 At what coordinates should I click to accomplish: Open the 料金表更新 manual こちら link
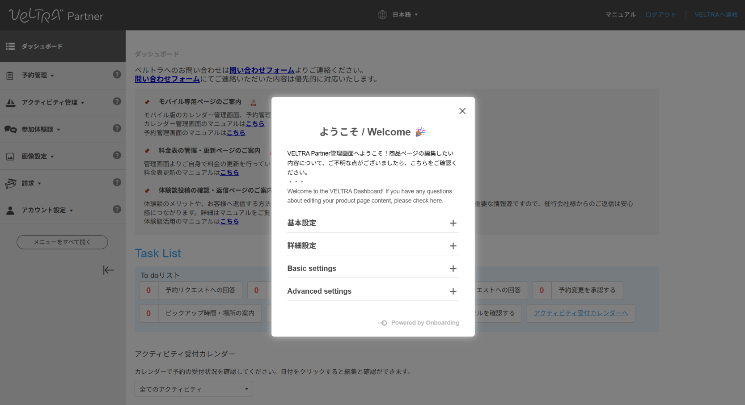click(229, 173)
